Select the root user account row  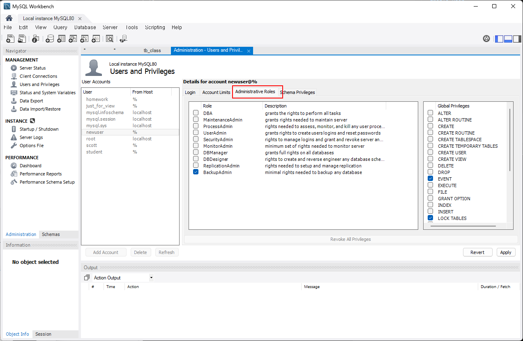[130, 139]
